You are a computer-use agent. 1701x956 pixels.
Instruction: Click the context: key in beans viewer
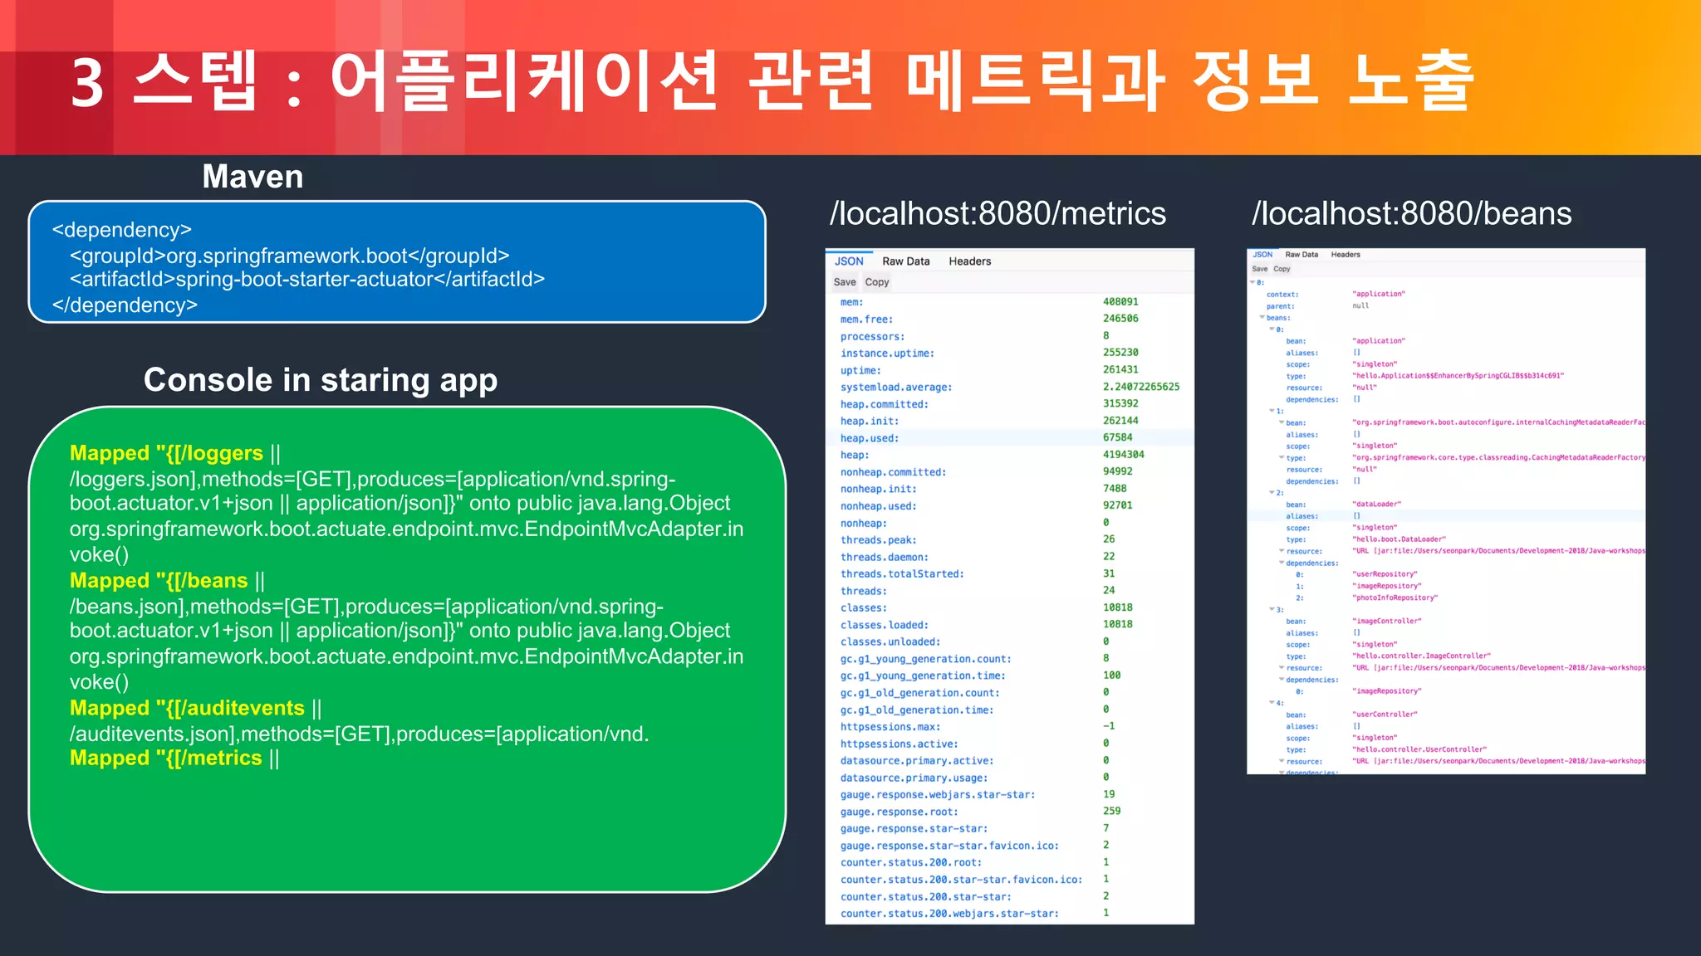point(1282,295)
